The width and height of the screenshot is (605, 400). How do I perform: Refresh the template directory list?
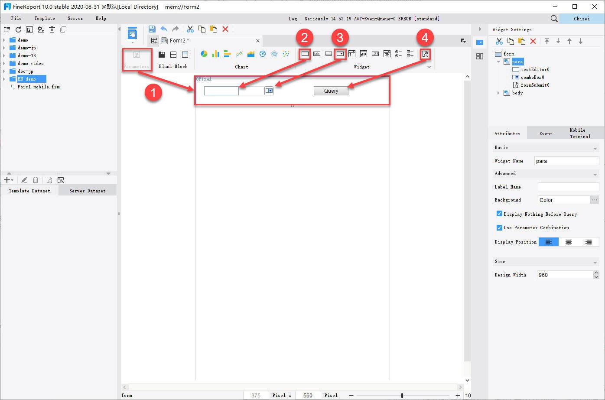tap(18, 29)
